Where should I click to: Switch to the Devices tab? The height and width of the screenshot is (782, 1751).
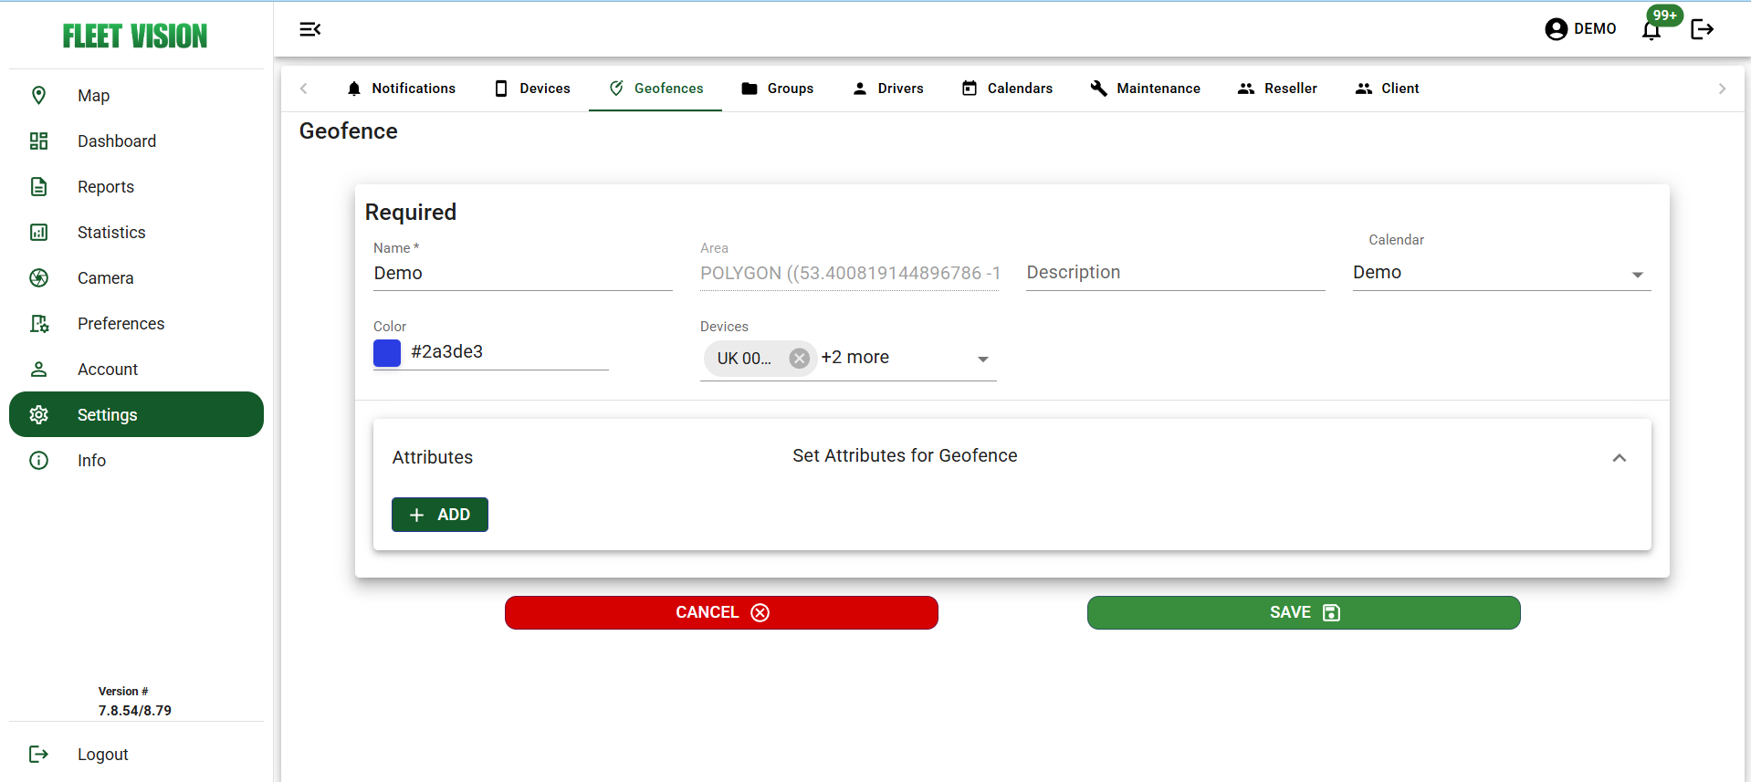pos(533,89)
